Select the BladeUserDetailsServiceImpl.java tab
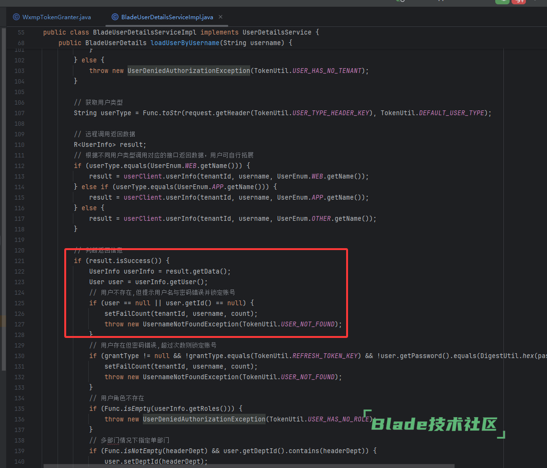This screenshot has height=468, width=547. point(167,17)
